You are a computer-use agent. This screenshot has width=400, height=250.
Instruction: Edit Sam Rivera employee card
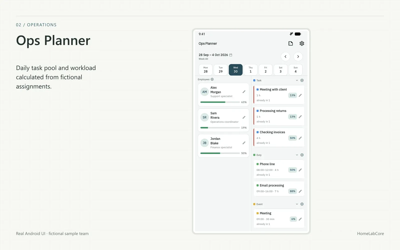coord(244,117)
